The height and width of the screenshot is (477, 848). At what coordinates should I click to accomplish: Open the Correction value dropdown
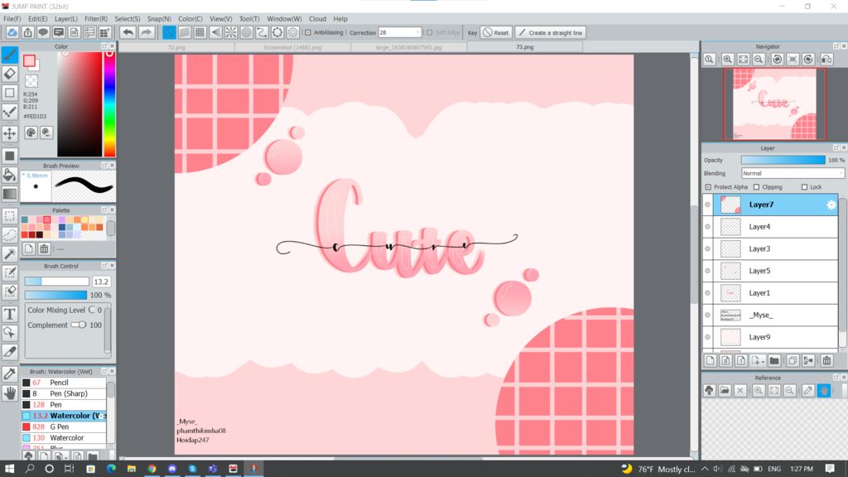[x=417, y=32]
